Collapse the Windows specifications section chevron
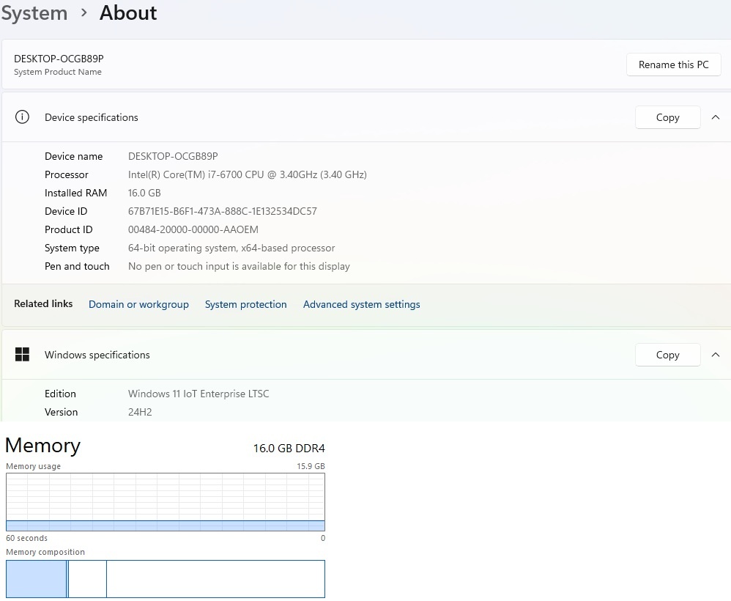The width and height of the screenshot is (731, 601). (x=715, y=355)
